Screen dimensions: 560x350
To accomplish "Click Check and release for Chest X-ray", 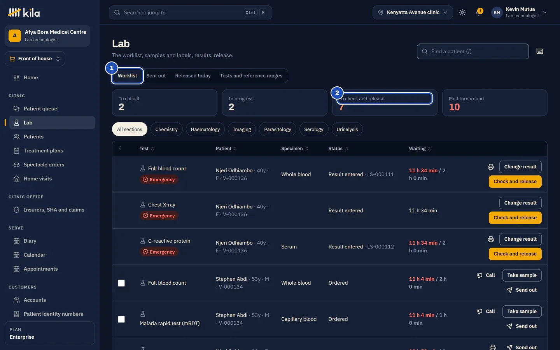I will tap(515, 218).
